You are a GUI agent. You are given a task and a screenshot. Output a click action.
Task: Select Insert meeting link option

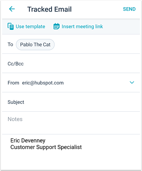click(82, 26)
